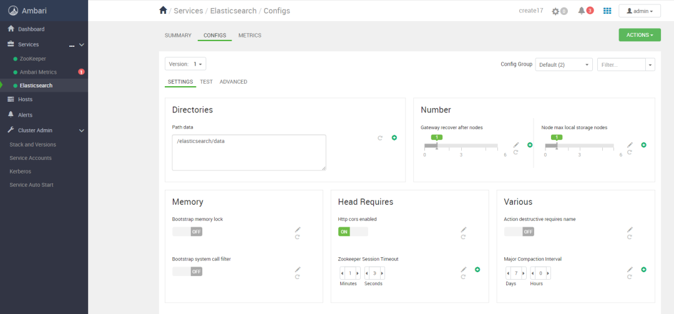Open Kerberos in the sidebar
The image size is (674, 314).
click(x=21, y=171)
